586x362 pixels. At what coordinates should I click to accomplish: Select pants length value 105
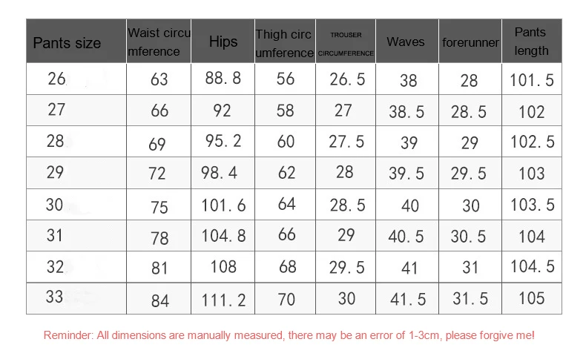(531, 298)
